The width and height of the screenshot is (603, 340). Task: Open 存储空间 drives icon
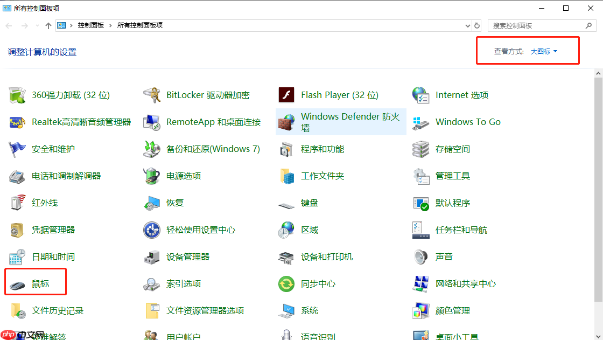pyautogui.click(x=420, y=149)
